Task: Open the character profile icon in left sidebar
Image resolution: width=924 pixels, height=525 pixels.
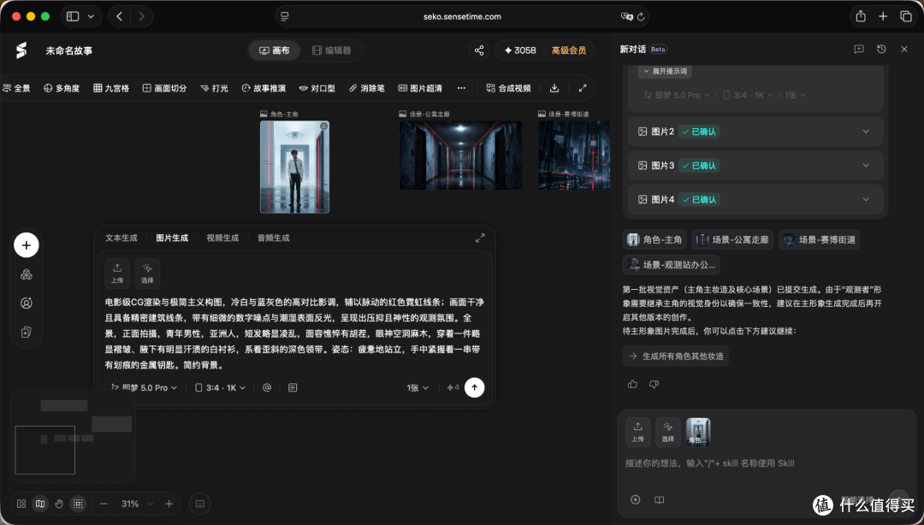Action: point(27,304)
